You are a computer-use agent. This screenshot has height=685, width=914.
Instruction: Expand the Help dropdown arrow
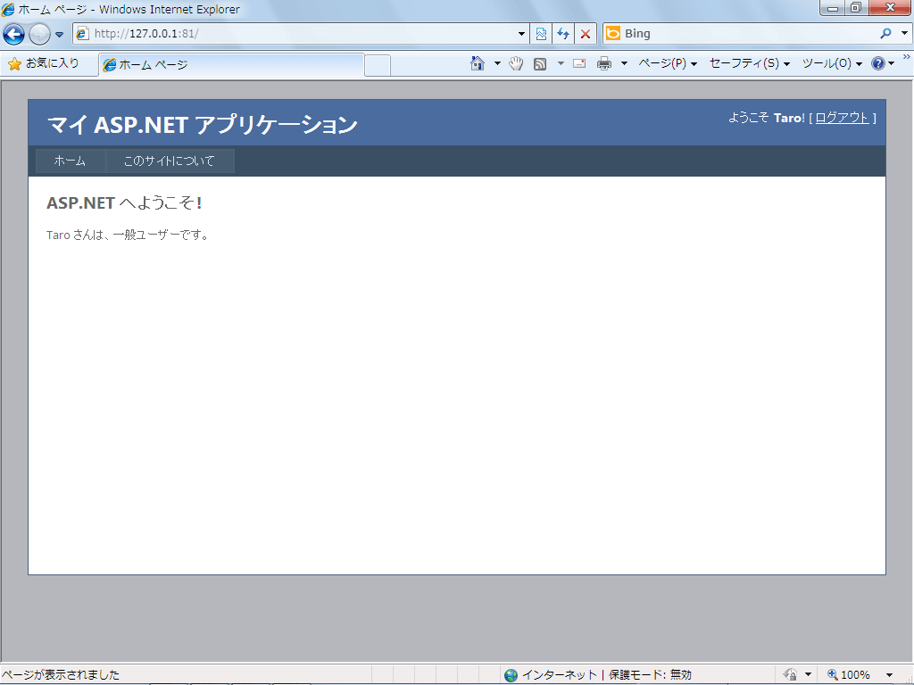[892, 63]
